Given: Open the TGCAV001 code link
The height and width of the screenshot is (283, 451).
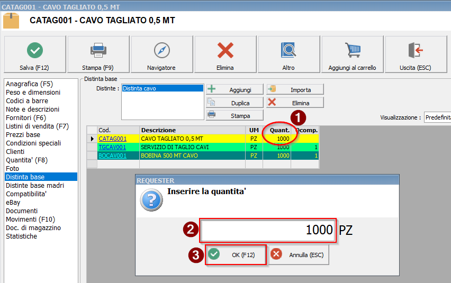Looking at the screenshot, I should (112, 147).
